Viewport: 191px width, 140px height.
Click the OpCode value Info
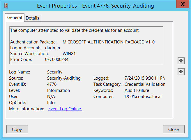(51, 103)
